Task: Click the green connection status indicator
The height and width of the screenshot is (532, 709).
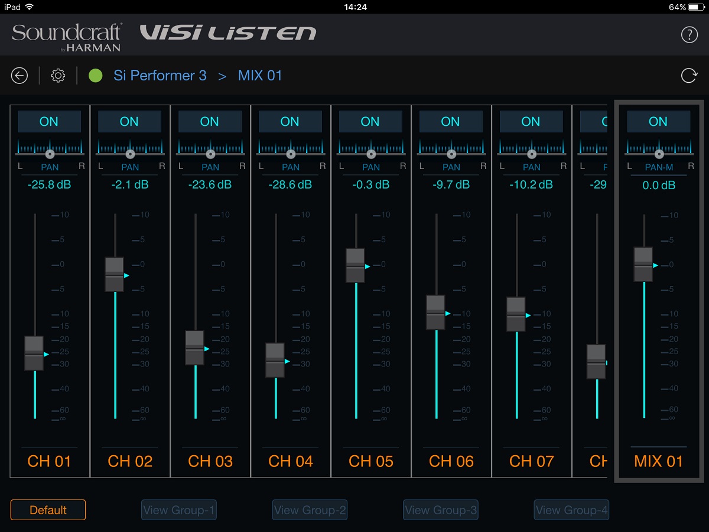Action: pos(95,76)
